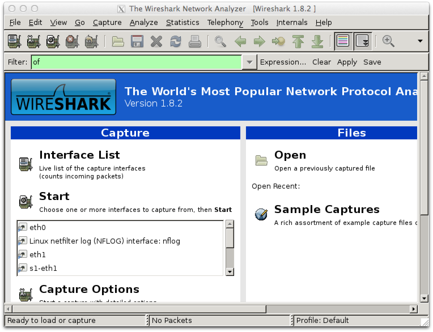Click the Open folder icon in Files
The image size is (433, 332).
(x=261, y=160)
